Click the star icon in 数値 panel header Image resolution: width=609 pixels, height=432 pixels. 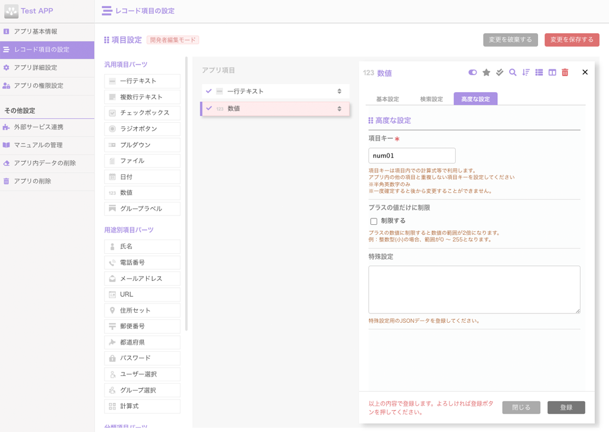486,73
